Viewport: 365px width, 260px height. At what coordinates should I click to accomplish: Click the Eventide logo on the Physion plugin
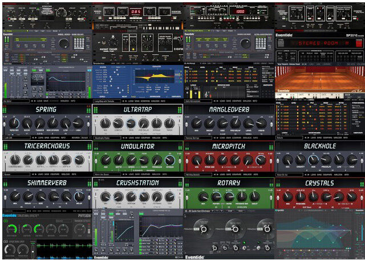coord(9,216)
